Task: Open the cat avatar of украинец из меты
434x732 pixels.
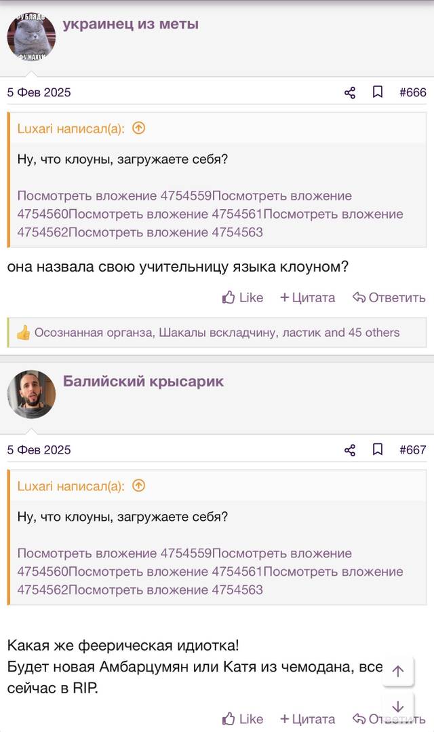Action: tap(31, 37)
